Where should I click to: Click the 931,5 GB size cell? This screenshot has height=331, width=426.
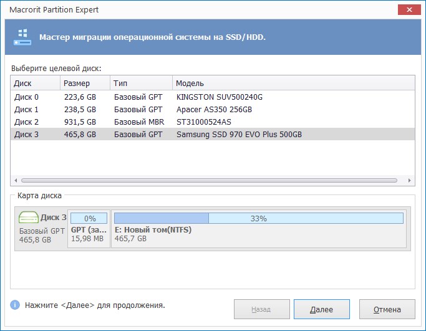click(x=80, y=122)
